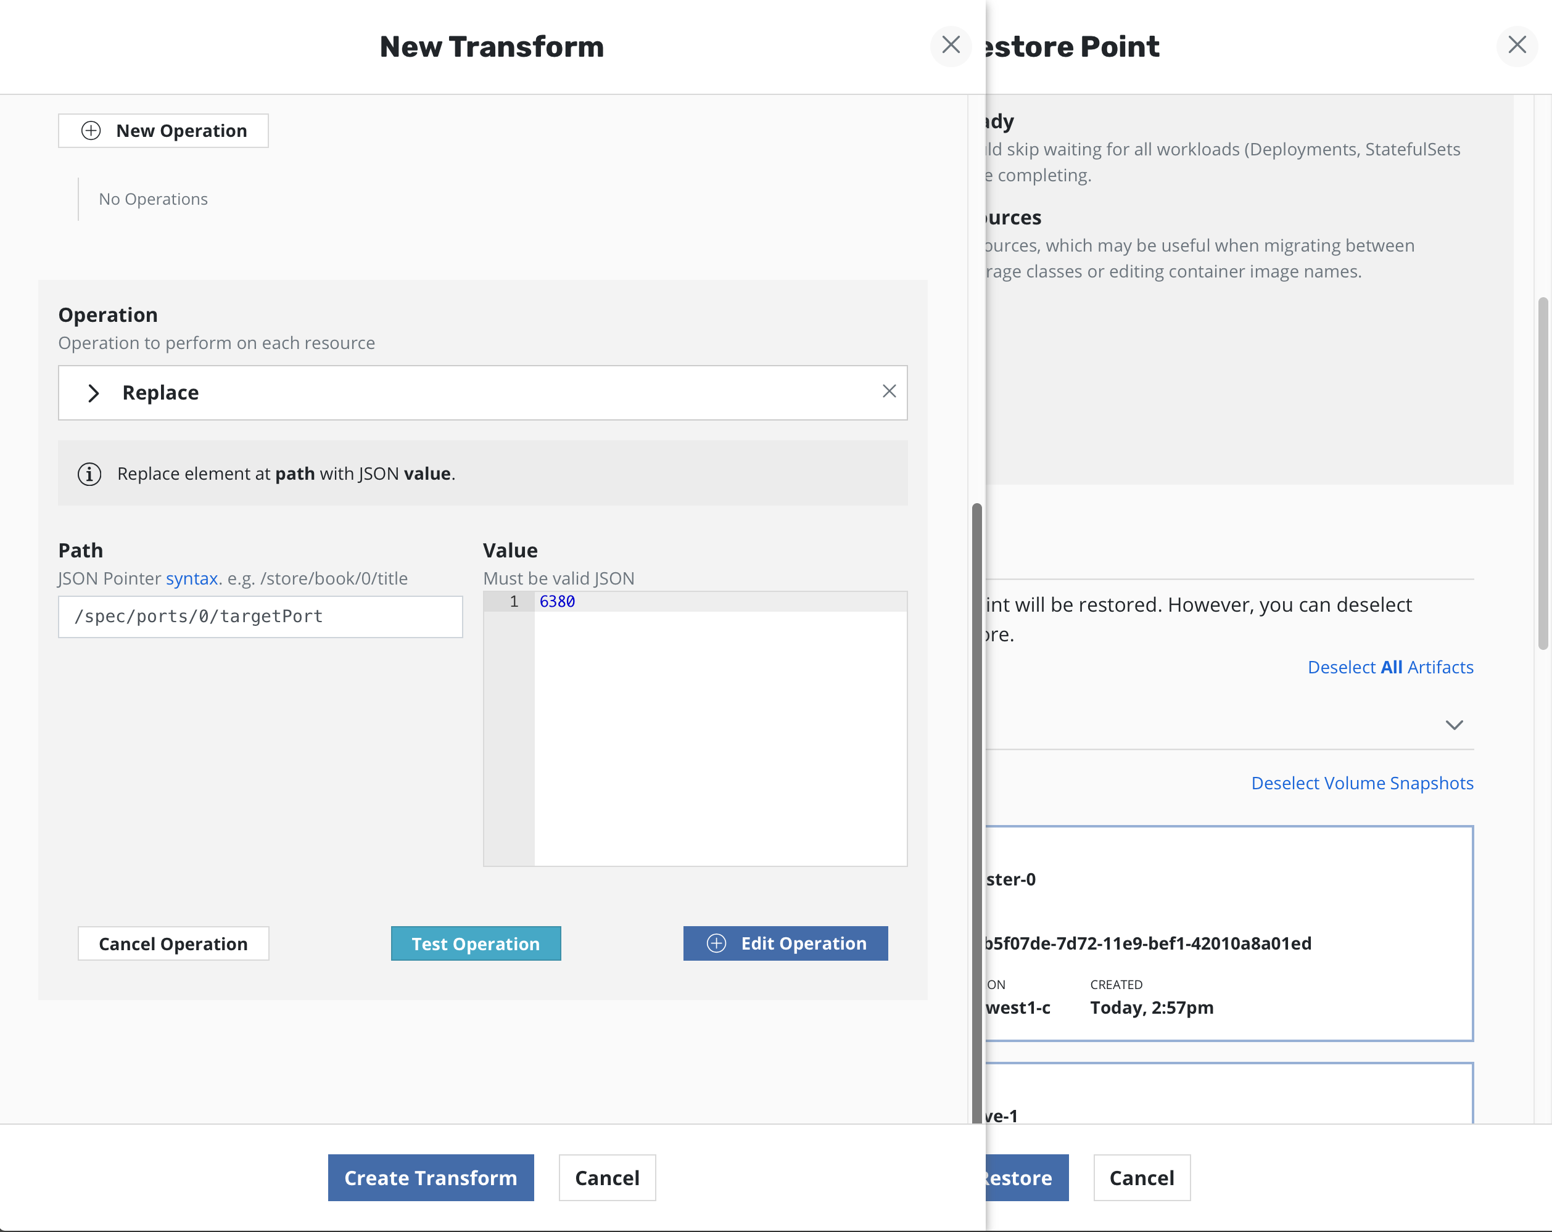The image size is (1552, 1232).
Task: Open the JSON Pointer syntax link
Action: pos(191,578)
